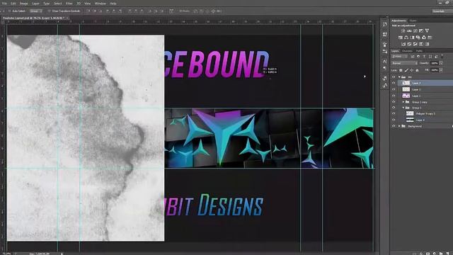Click the Fill percentage field
The width and height of the screenshot is (453, 255).
(435, 70)
